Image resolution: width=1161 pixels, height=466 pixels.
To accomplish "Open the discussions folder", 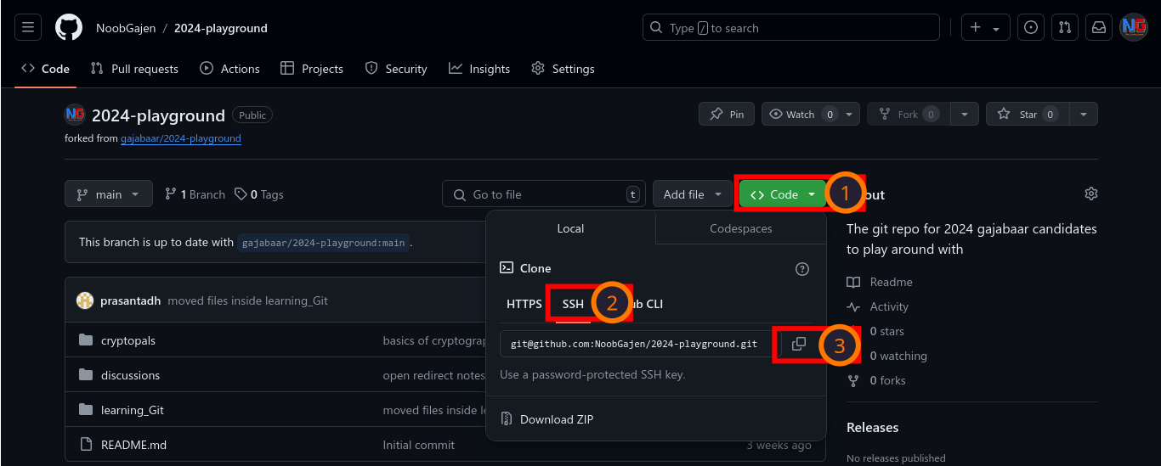I will tap(130, 375).
